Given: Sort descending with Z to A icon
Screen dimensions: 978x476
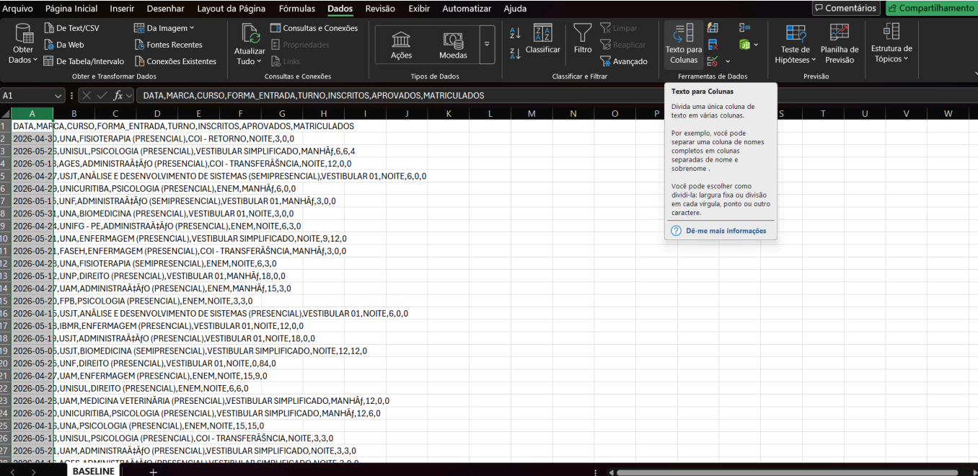Looking at the screenshot, I should click(515, 53).
